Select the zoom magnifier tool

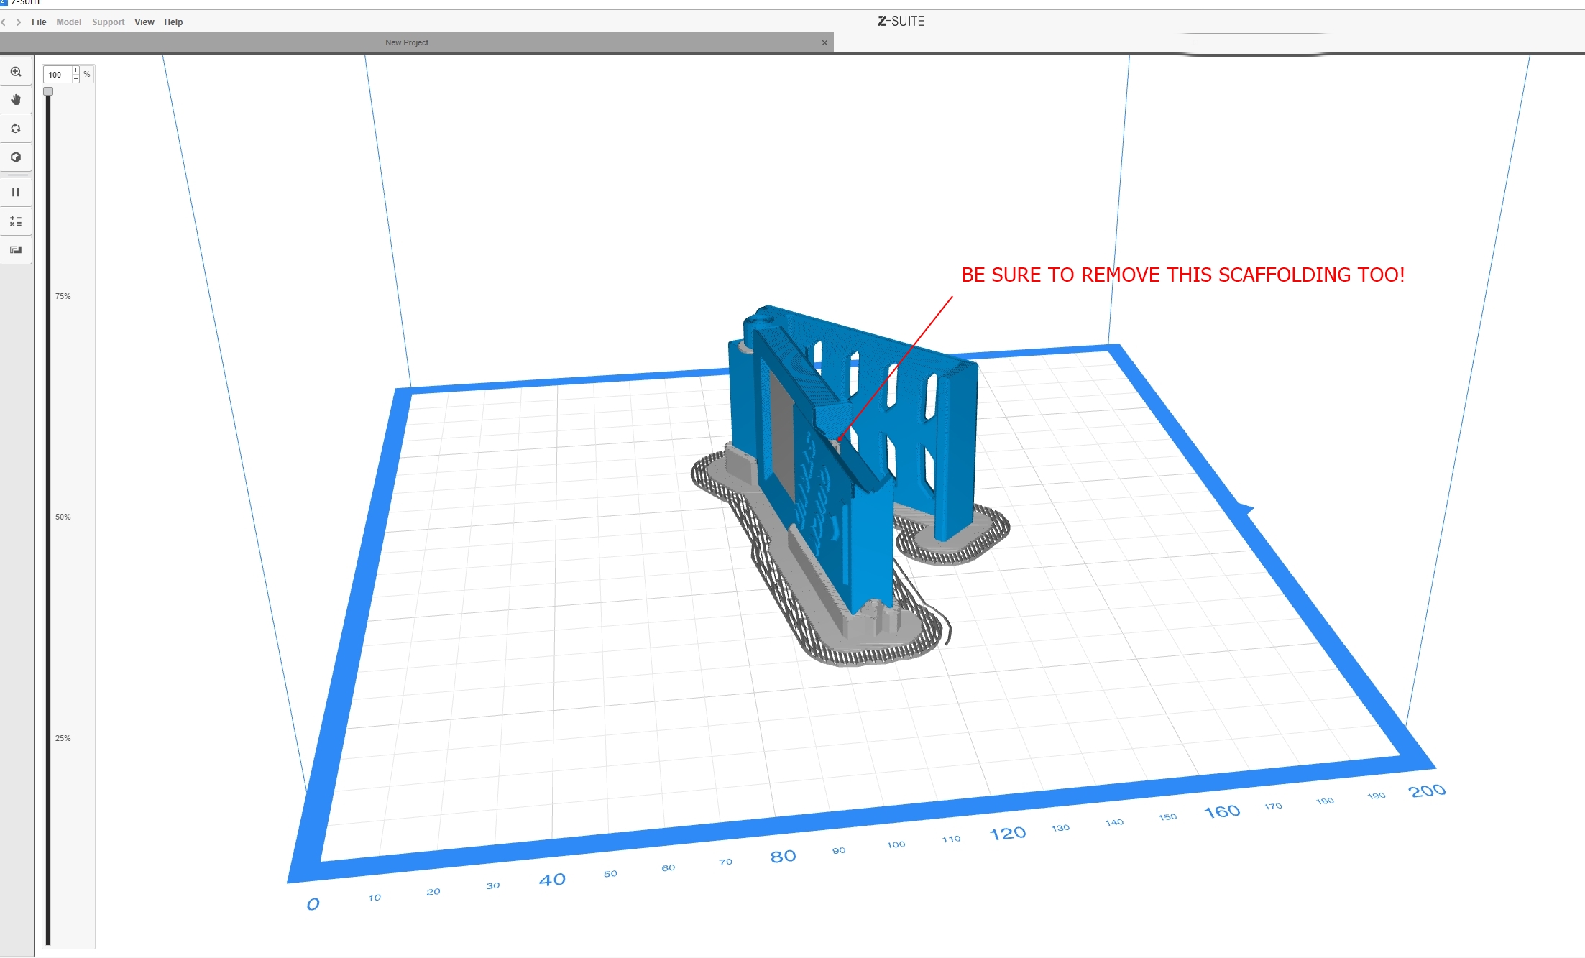[x=16, y=72]
